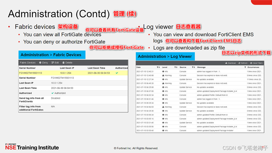Click the Info icon for 04:25:30 log
Screen dimensions: 272x153
163,111
